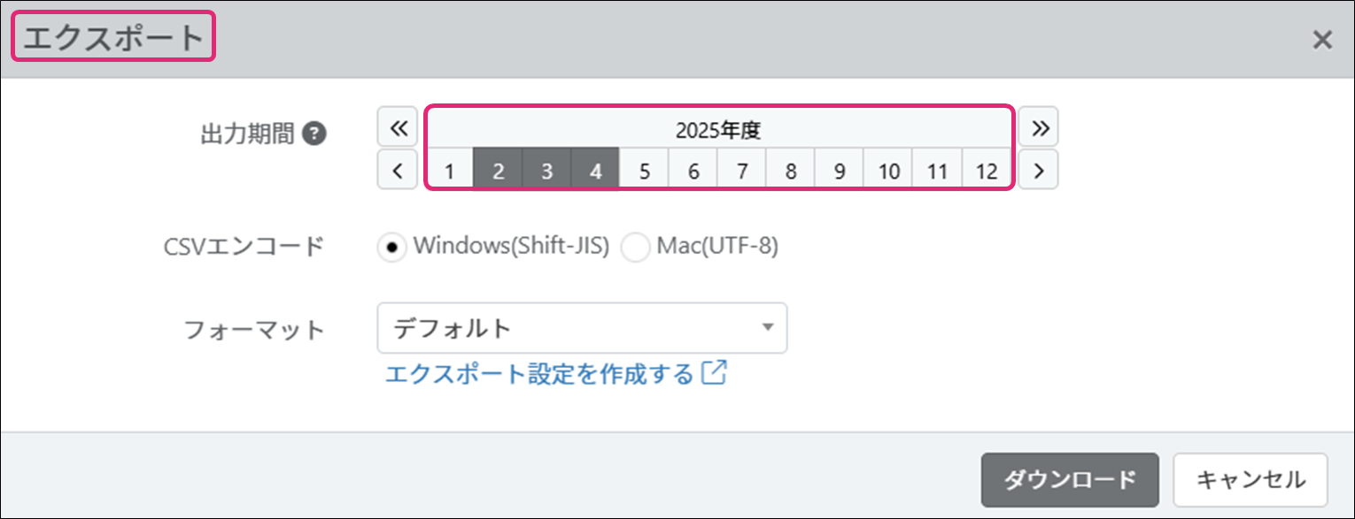Shift period forward with single right arrow
Screen dimensions: 1355x519
1039,170
